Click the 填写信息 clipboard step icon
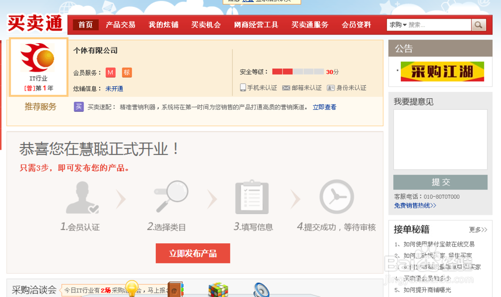Viewport: 501px width, 297px height. (x=252, y=197)
